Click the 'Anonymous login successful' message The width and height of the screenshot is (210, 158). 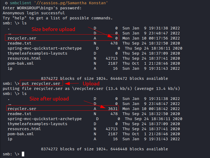click(x=34, y=13)
